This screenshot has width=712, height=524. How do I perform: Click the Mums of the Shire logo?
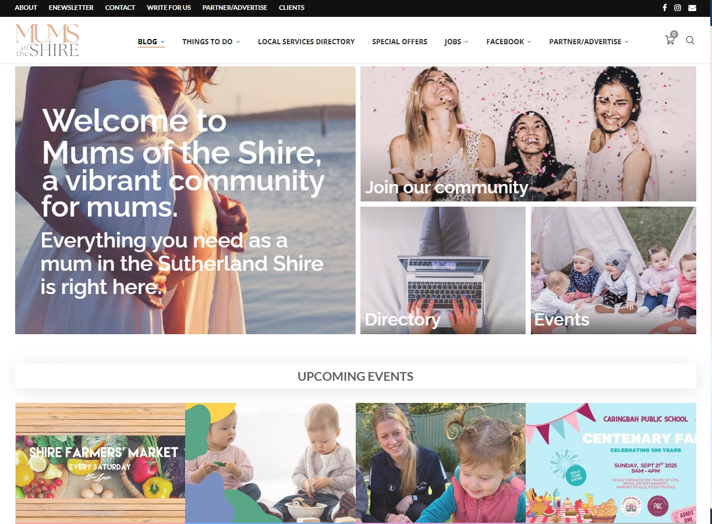pos(47,40)
